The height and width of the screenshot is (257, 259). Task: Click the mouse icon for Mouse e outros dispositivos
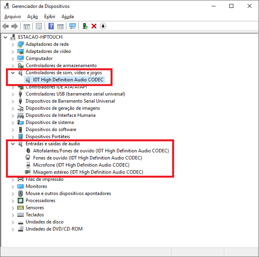click(x=21, y=193)
